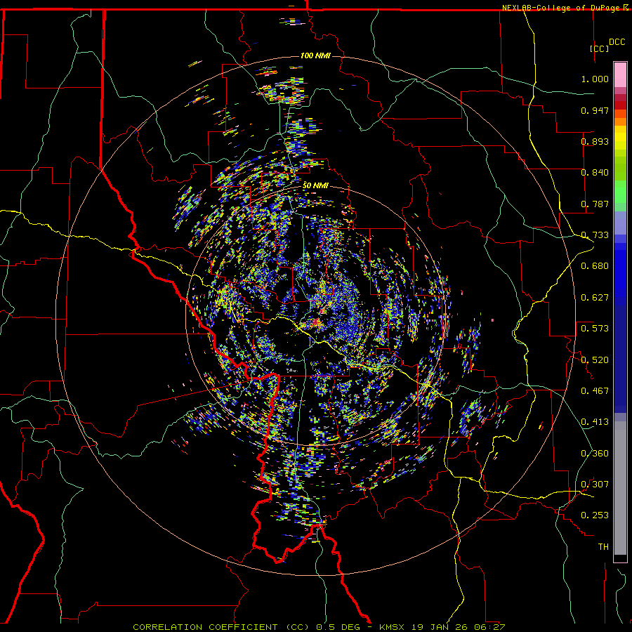Click the gray segment of the color bar
The width and height of the screenshot is (632, 632).
(x=620, y=488)
